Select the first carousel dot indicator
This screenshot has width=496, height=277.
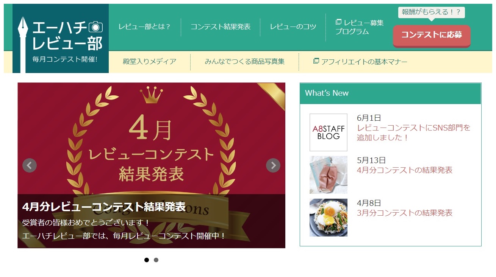click(x=147, y=260)
